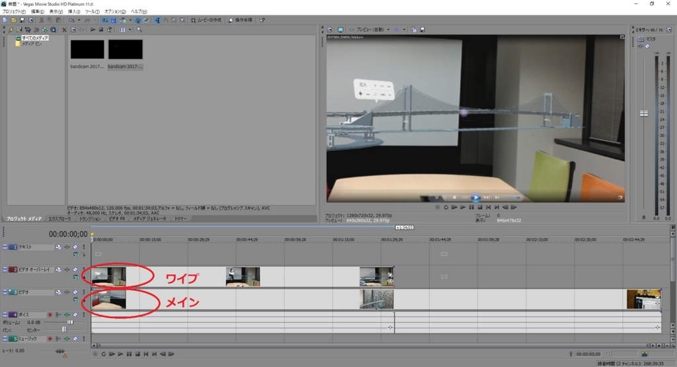This screenshot has height=367, width=677.
Task: Click the ムービーの作成 button
Action: 206,20
